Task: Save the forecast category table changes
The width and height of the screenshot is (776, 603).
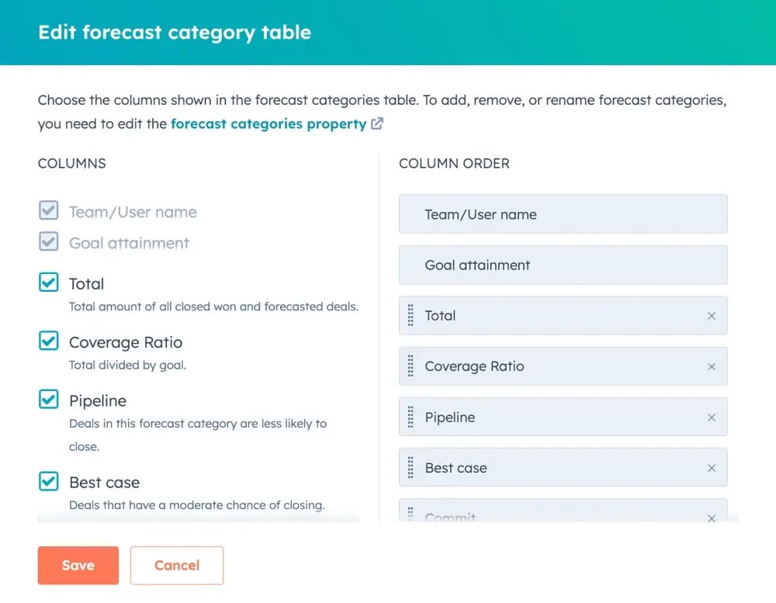Action: tap(78, 565)
